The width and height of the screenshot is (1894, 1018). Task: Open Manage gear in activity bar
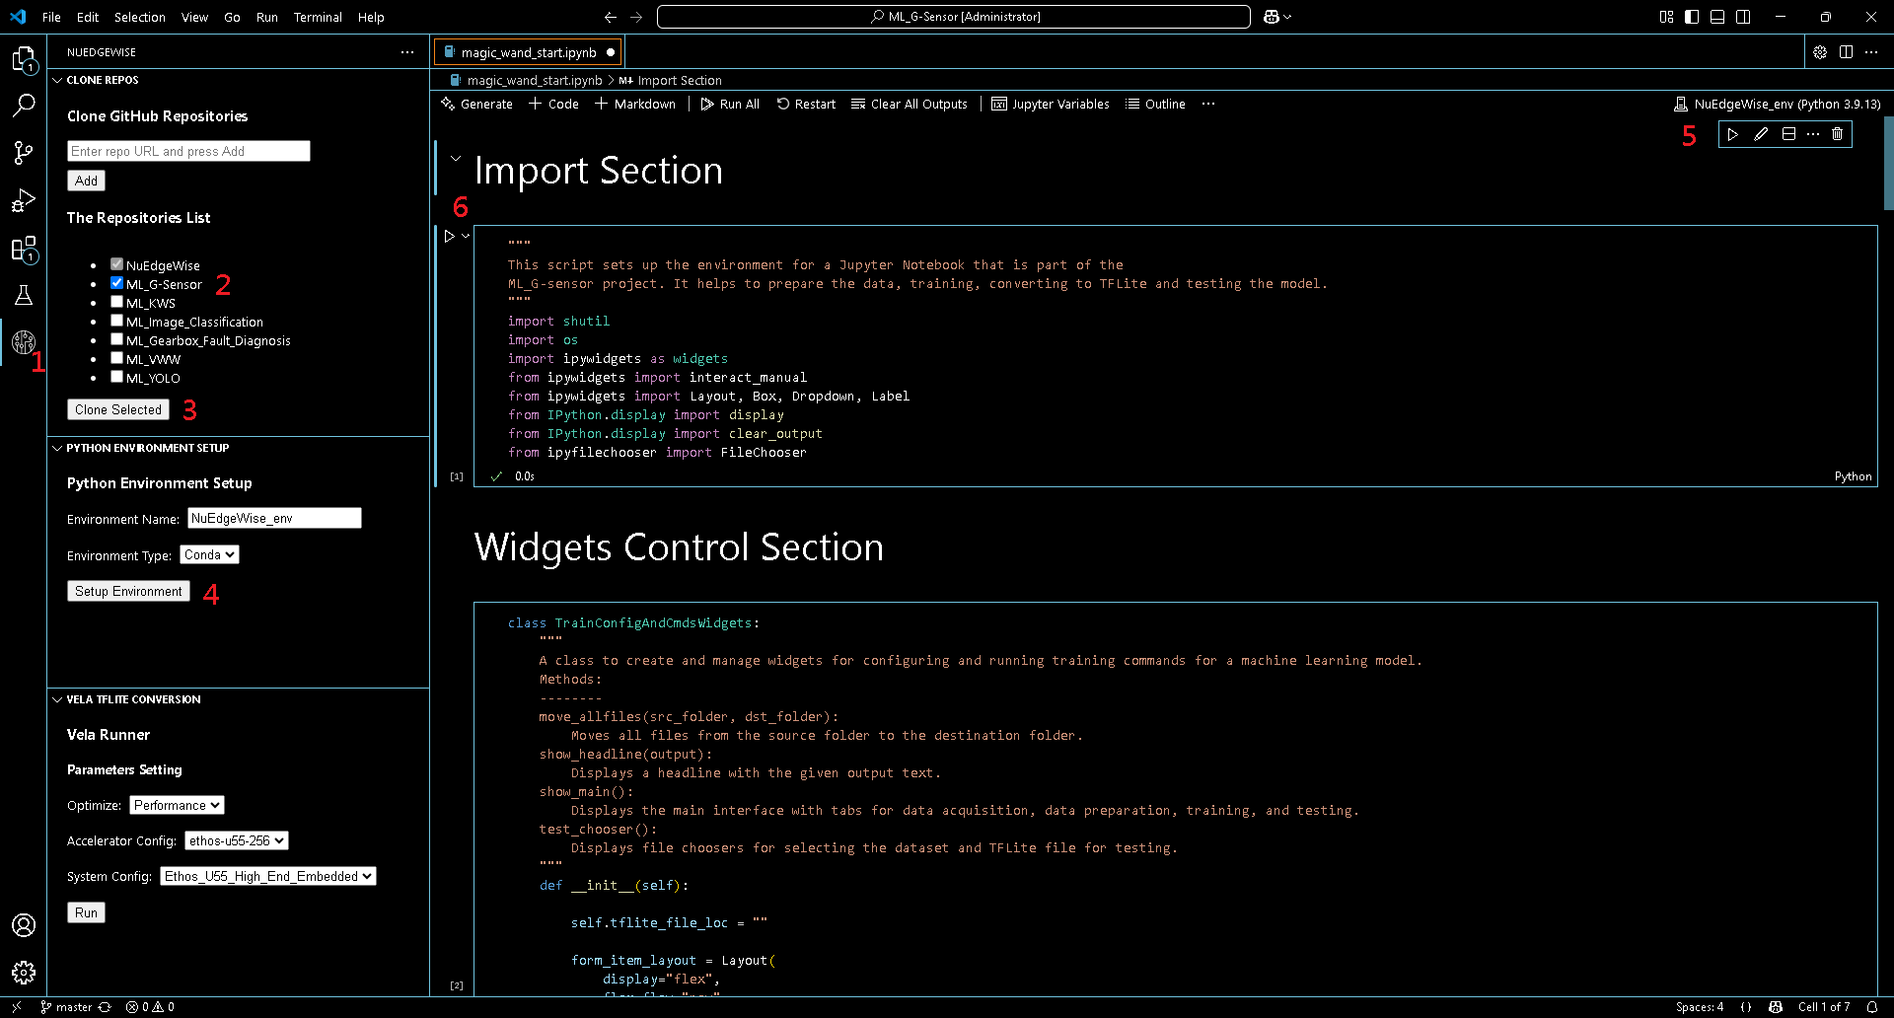coord(24,973)
